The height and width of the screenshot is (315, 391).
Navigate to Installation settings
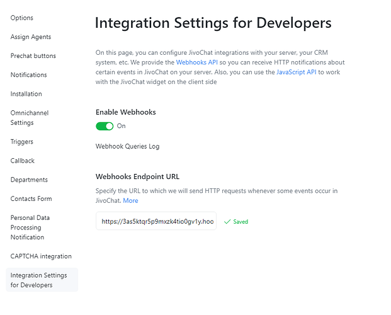pyautogui.click(x=26, y=94)
